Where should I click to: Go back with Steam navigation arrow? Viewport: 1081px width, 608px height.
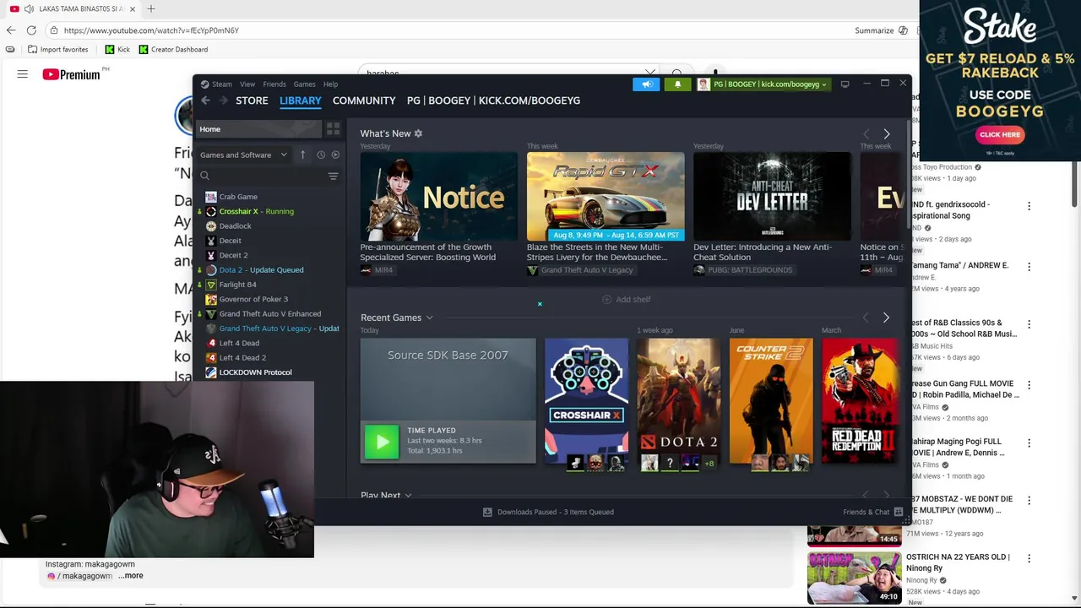point(205,100)
